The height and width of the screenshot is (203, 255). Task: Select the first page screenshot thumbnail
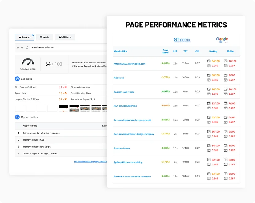click(x=19, y=108)
